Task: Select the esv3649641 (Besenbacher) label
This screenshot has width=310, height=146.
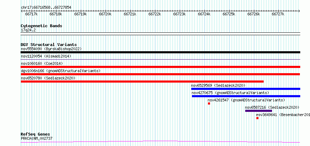Action: [x=283, y=115]
